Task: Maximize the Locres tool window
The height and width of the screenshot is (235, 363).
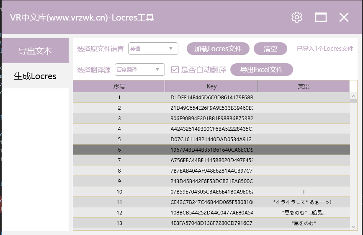Action: coord(321,17)
